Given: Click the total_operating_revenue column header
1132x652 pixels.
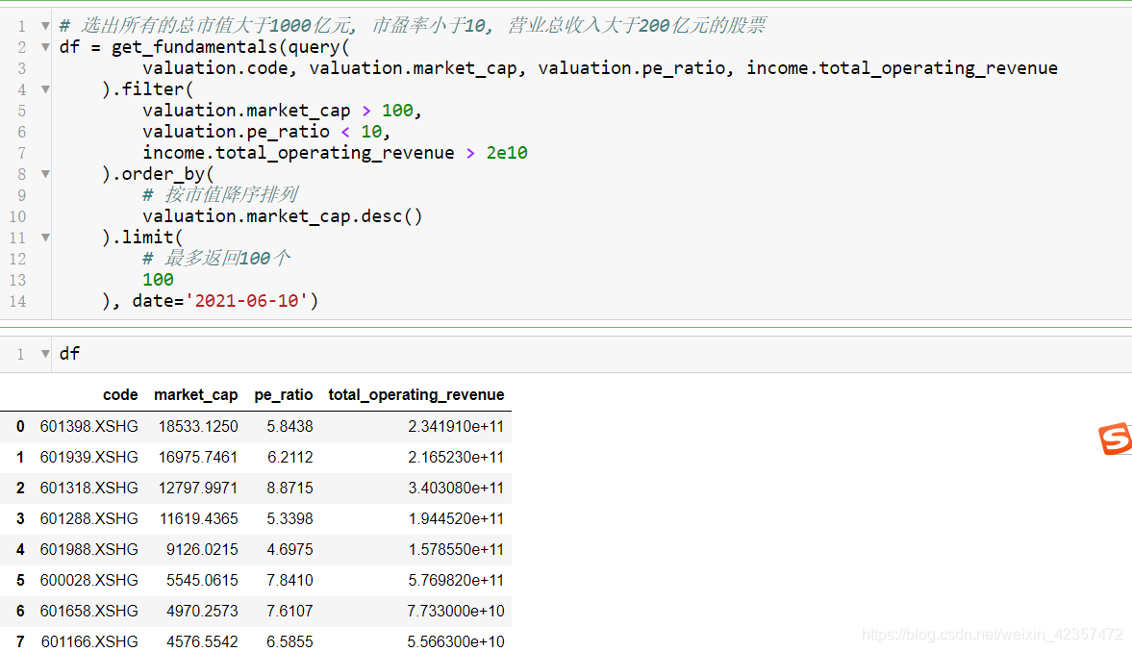Looking at the screenshot, I should point(415,395).
